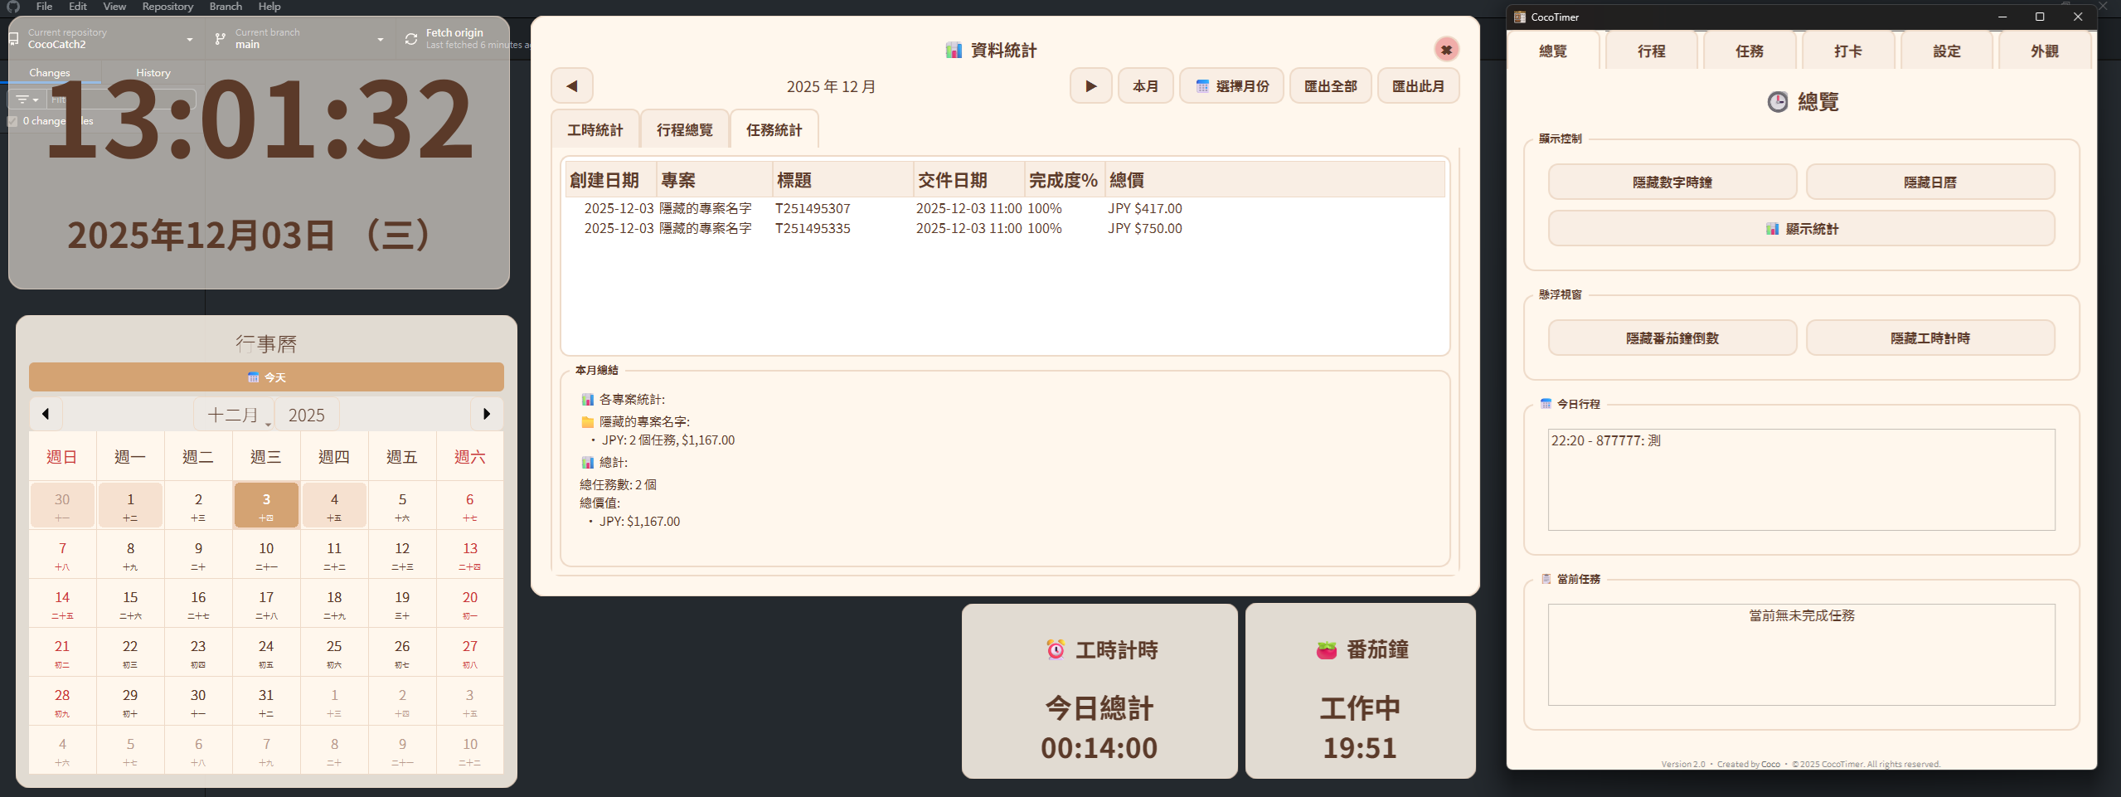Click 匯出全部 to export all data

(1330, 86)
